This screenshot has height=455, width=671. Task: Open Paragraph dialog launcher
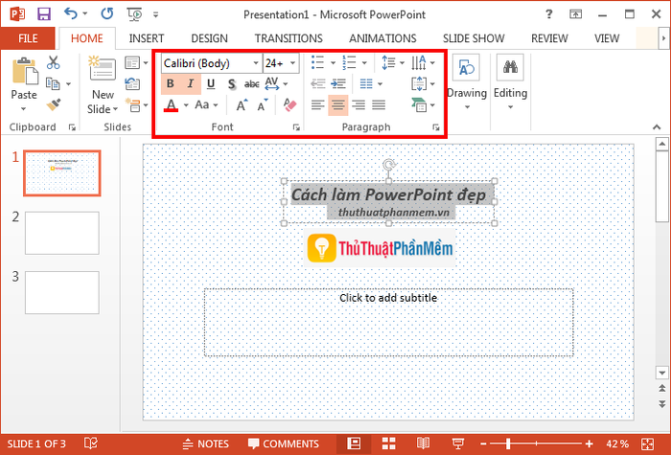[x=436, y=127]
